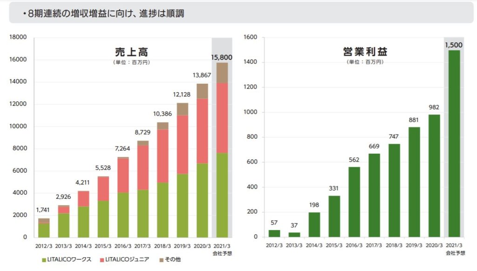Image resolution: width=477 pixels, height=271 pixels.
Task: Click the operating profit label 982
Action: tap(434, 108)
